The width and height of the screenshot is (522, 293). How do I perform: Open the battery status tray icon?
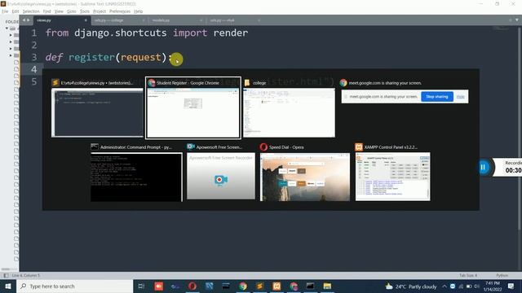[469, 286]
